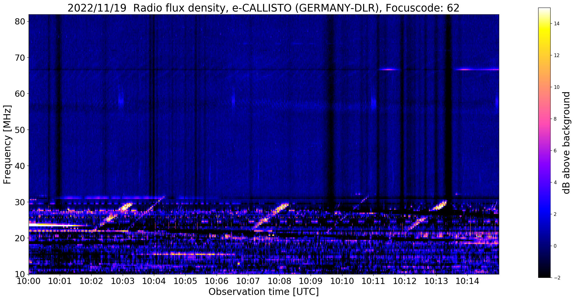
Task: Click the x-axis tick label 10:02
Action: pyautogui.click(x=92, y=281)
